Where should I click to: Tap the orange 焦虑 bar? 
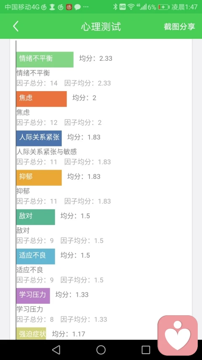coord(42,99)
